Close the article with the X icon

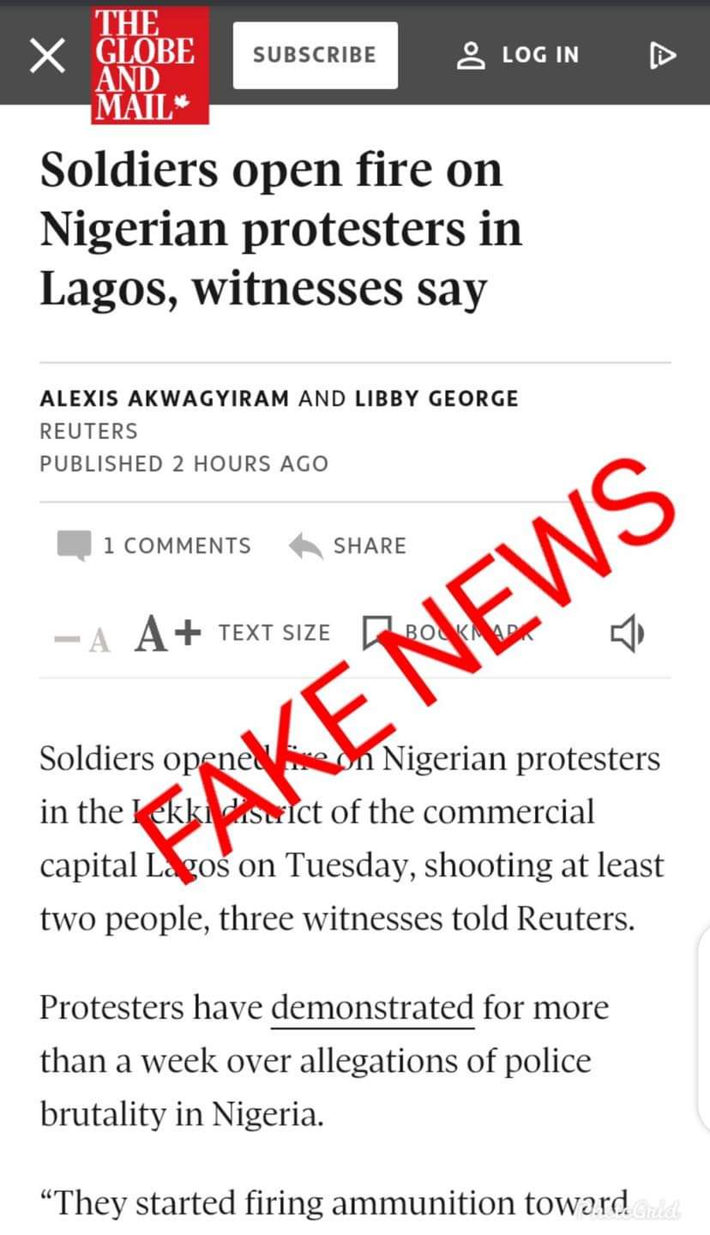pyautogui.click(x=47, y=56)
